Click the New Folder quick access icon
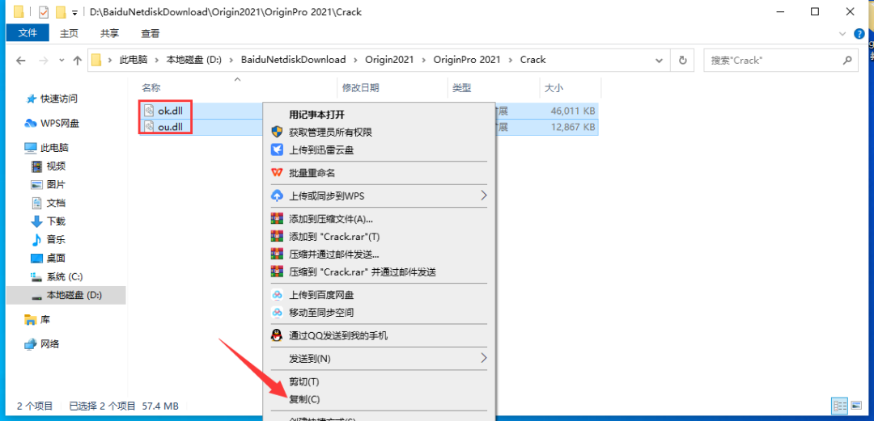Screen dimensions: 874x421 61,11
